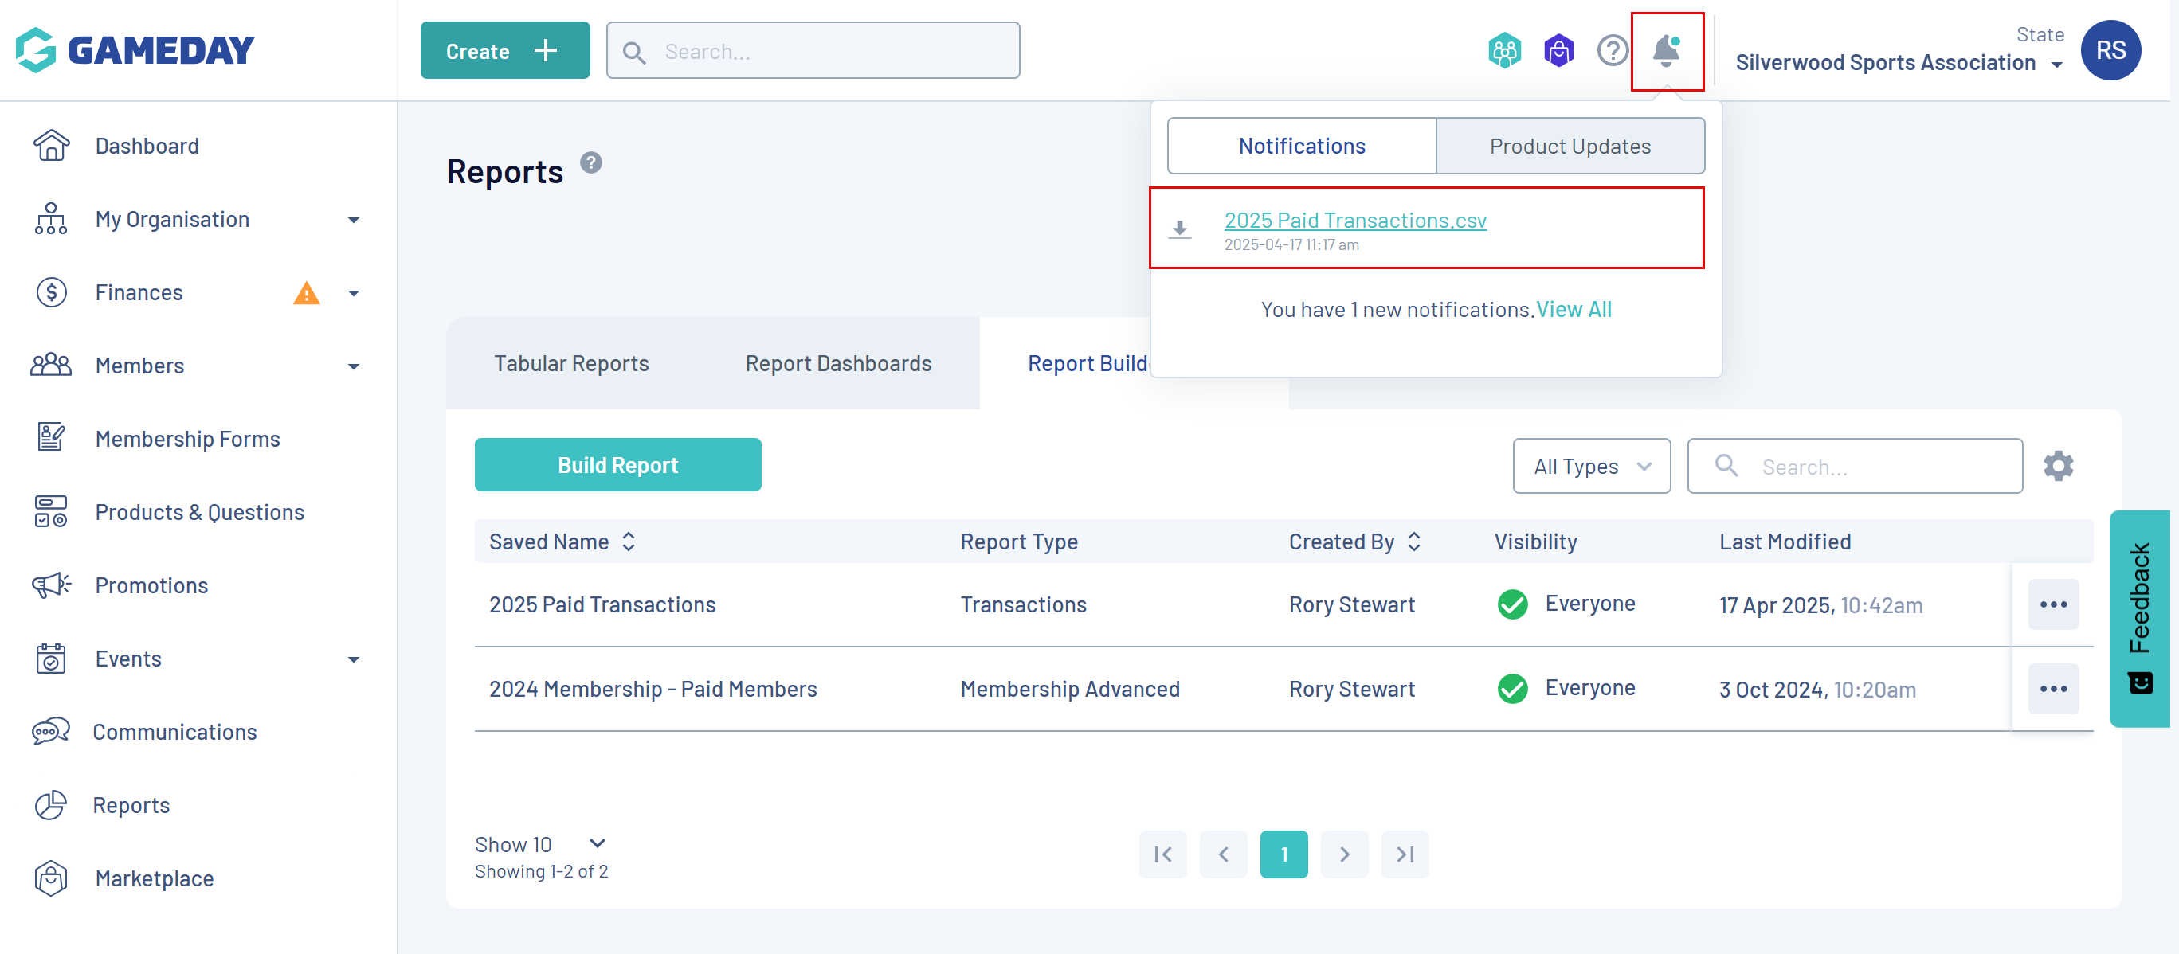The image size is (2179, 954).
Task: Click the Finances warning triangle icon
Action: (306, 294)
